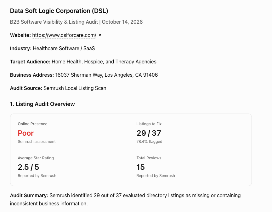
Task: Select the Business Address 16037 Sherman Way
Action: (x=84, y=75)
